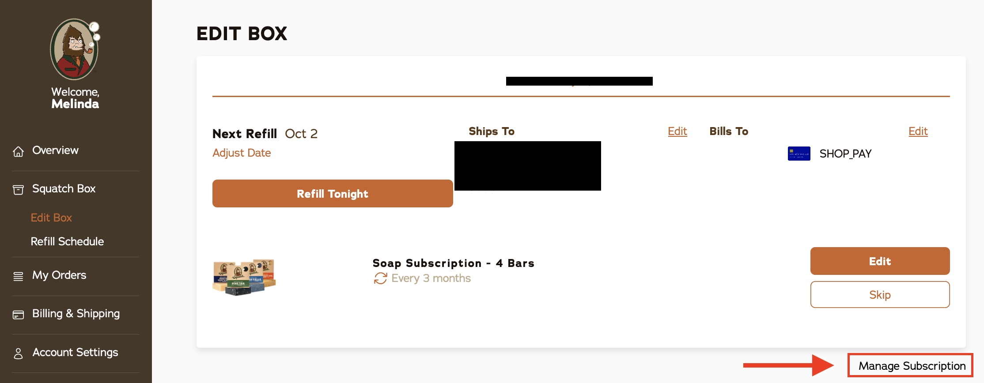This screenshot has height=383, width=984.
Task: Click the Billing & Shipping card icon
Action: click(x=18, y=315)
